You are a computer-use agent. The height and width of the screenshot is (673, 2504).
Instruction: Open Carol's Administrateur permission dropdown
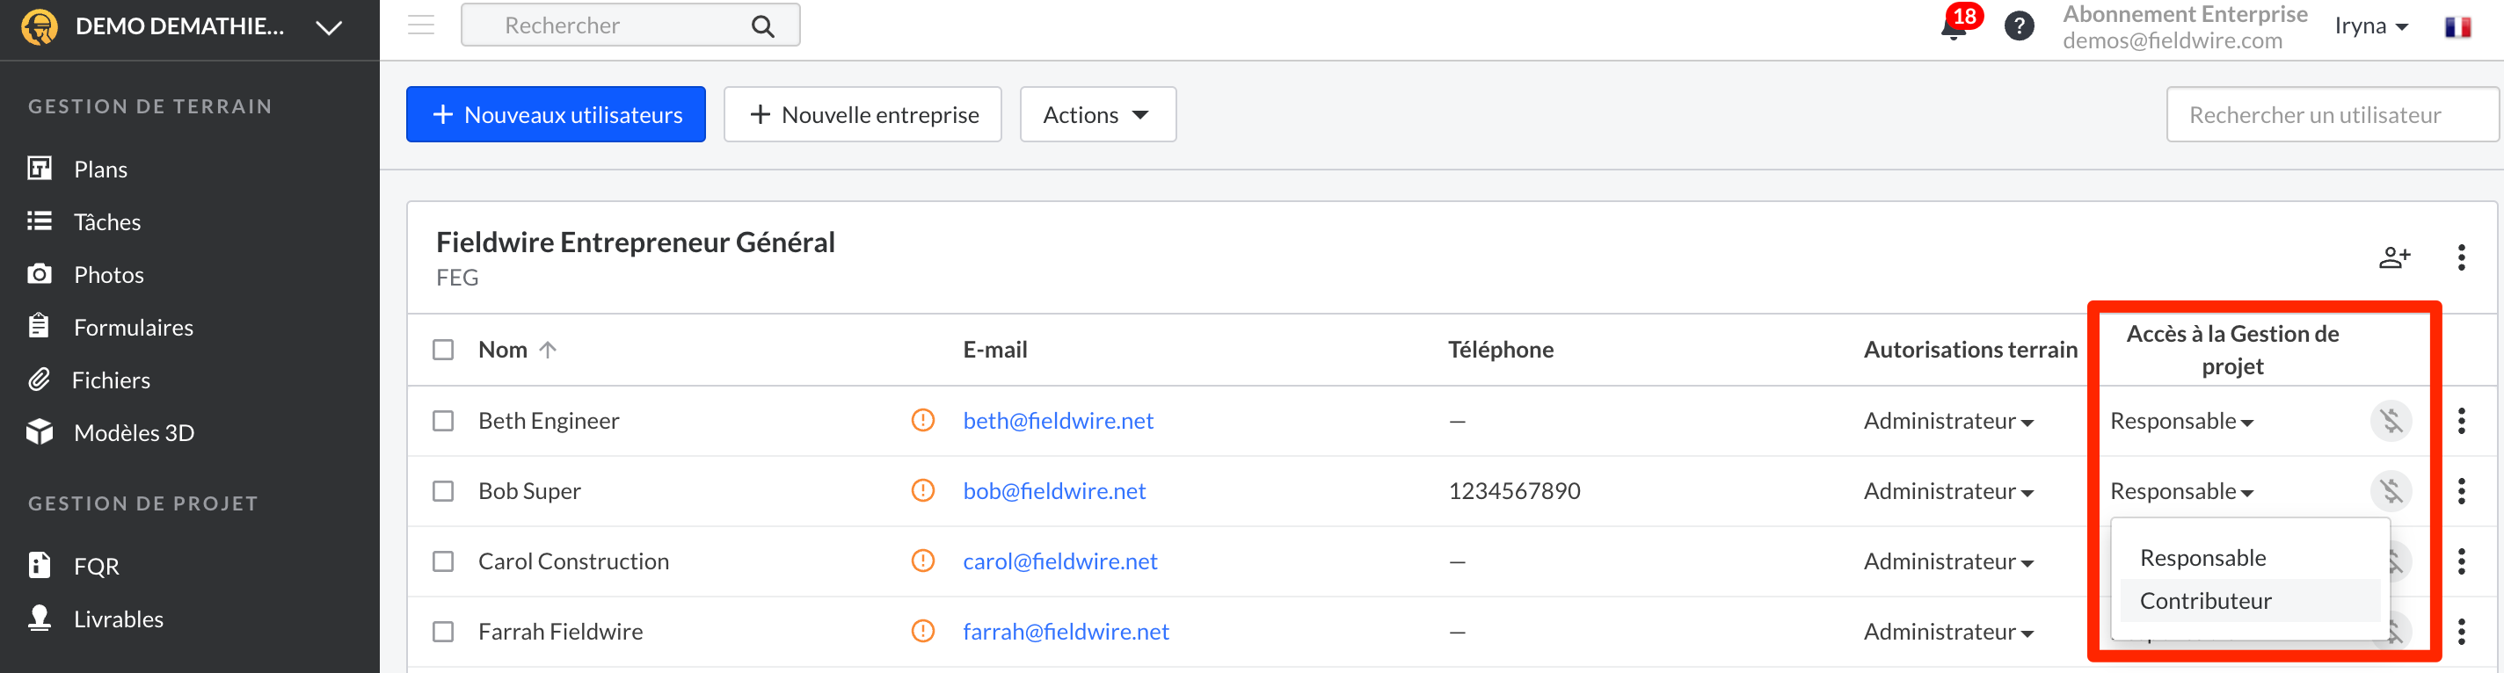1948,561
